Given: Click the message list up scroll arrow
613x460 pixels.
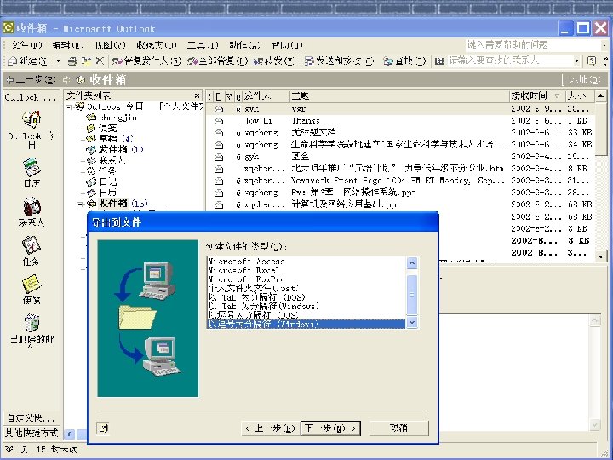Looking at the screenshot, I should click(x=600, y=95).
